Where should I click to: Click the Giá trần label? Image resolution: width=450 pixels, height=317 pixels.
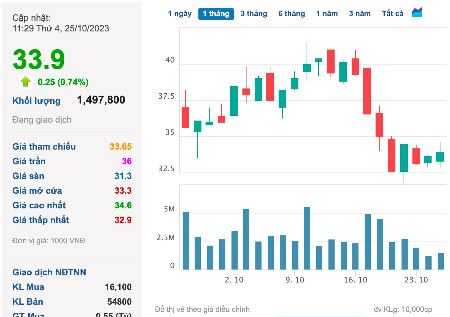(x=29, y=161)
